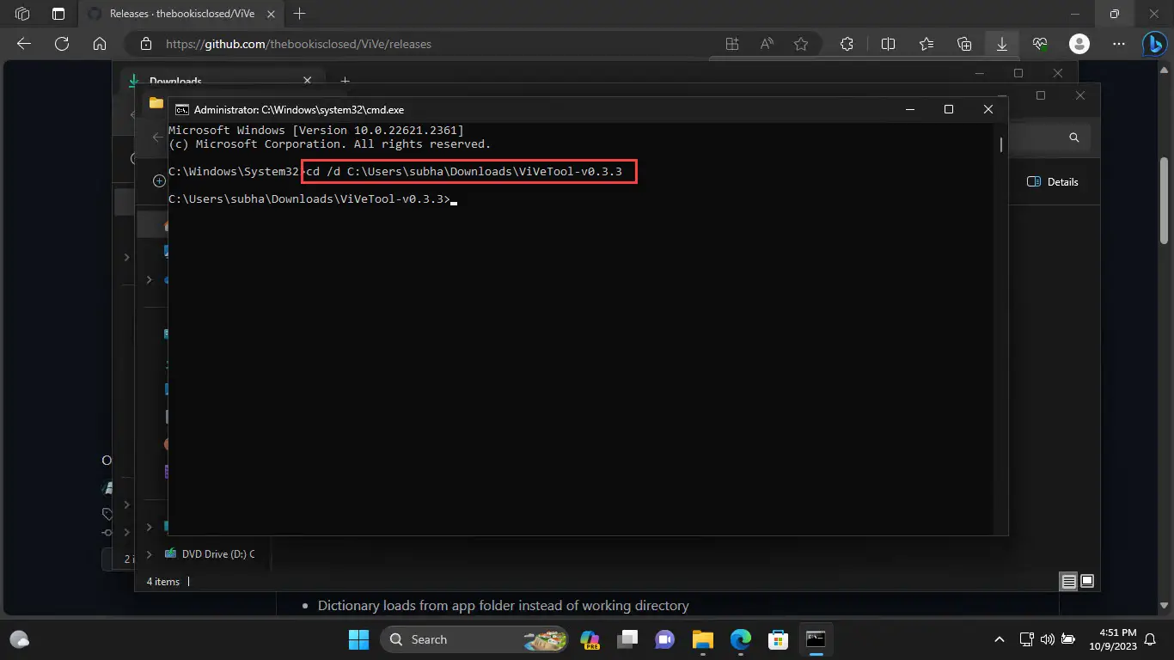Add new tab in File Explorer
The width and height of the screenshot is (1174, 660).
click(x=345, y=81)
